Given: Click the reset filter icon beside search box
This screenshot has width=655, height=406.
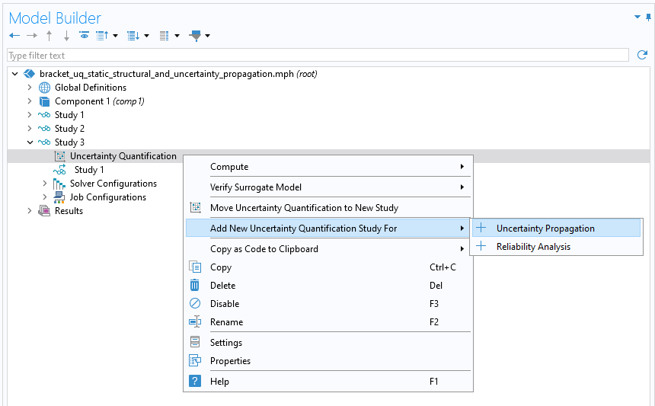Looking at the screenshot, I should (x=642, y=56).
